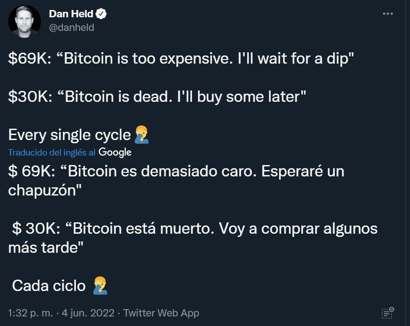Screen dimensions: 410x326
Task: Click the 'Traducido del inglés al' translation link
Action: tap(51, 152)
